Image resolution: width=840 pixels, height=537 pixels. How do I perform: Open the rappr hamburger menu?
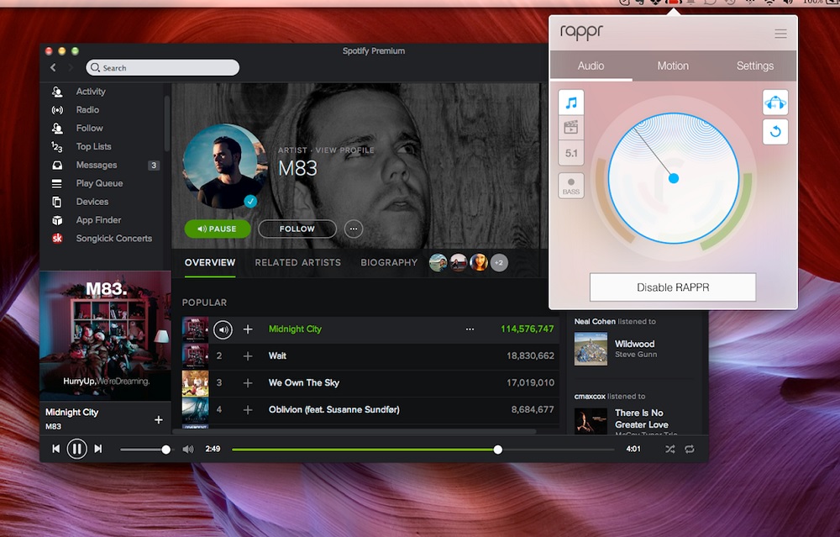(780, 34)
